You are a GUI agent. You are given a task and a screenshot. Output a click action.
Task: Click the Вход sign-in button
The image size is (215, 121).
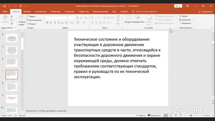[x=178, y=6]
